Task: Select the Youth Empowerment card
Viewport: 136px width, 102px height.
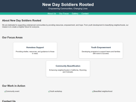Action: pos(101,50)
